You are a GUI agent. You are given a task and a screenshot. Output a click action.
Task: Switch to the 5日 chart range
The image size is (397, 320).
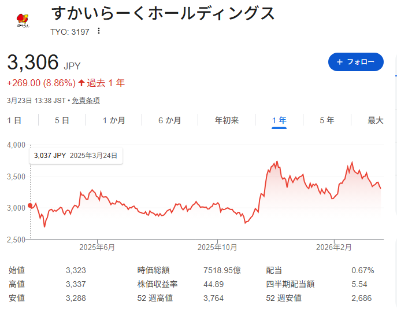click(62, 120)
